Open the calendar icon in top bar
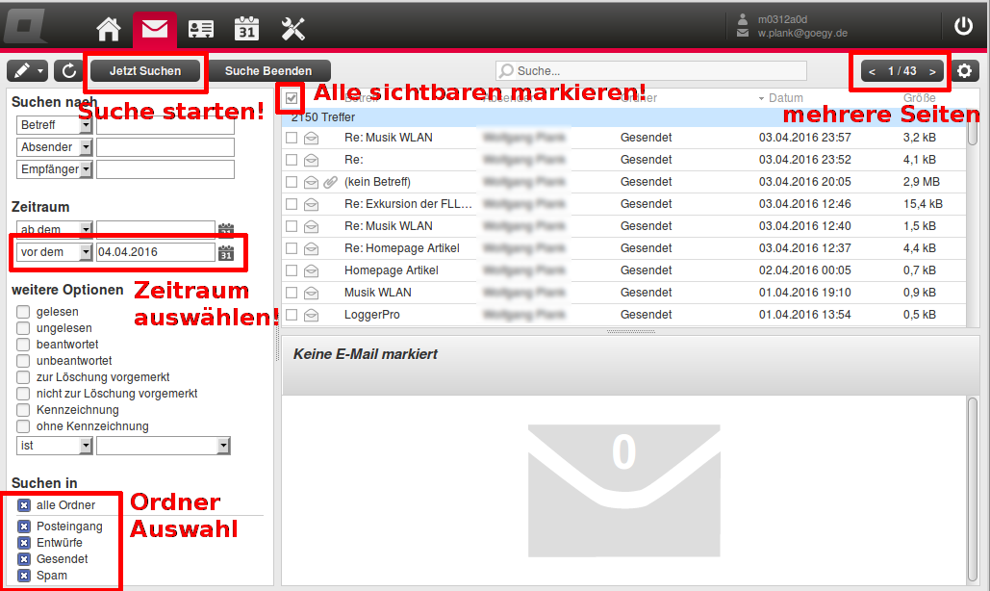The image size is (990, 591). (247, 29)
